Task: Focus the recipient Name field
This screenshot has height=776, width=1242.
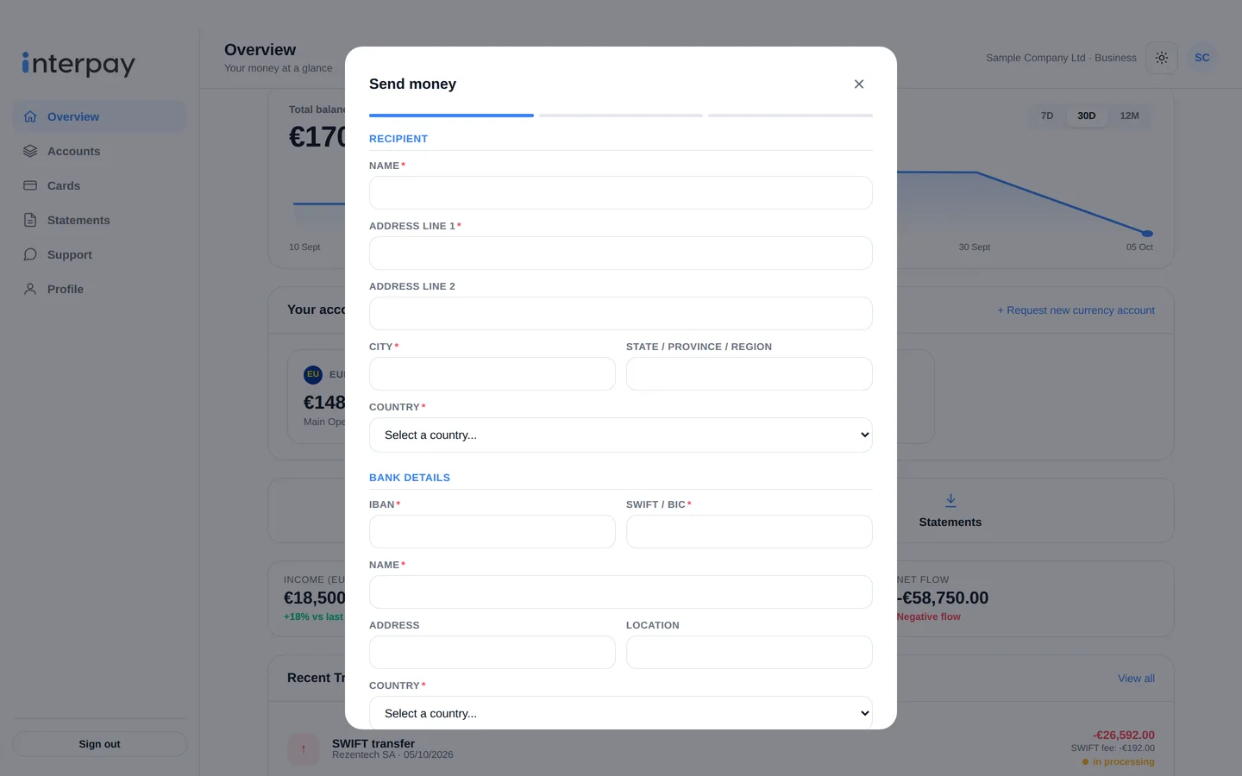Action: tap(621, 193)
